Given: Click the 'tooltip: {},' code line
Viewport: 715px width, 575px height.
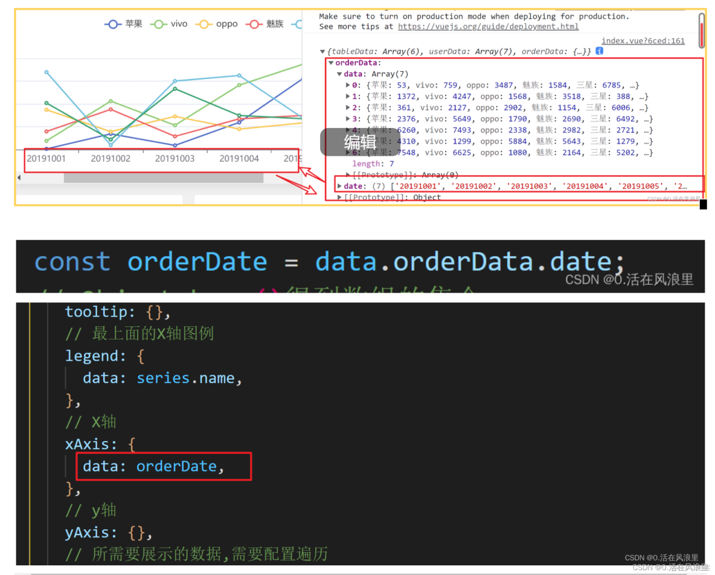Looking at the screenshot, I should coord(118,312).
